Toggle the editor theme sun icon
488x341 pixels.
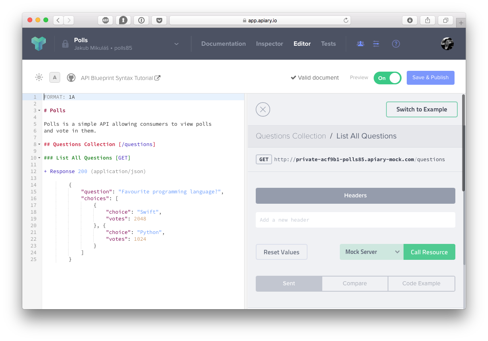39,78
